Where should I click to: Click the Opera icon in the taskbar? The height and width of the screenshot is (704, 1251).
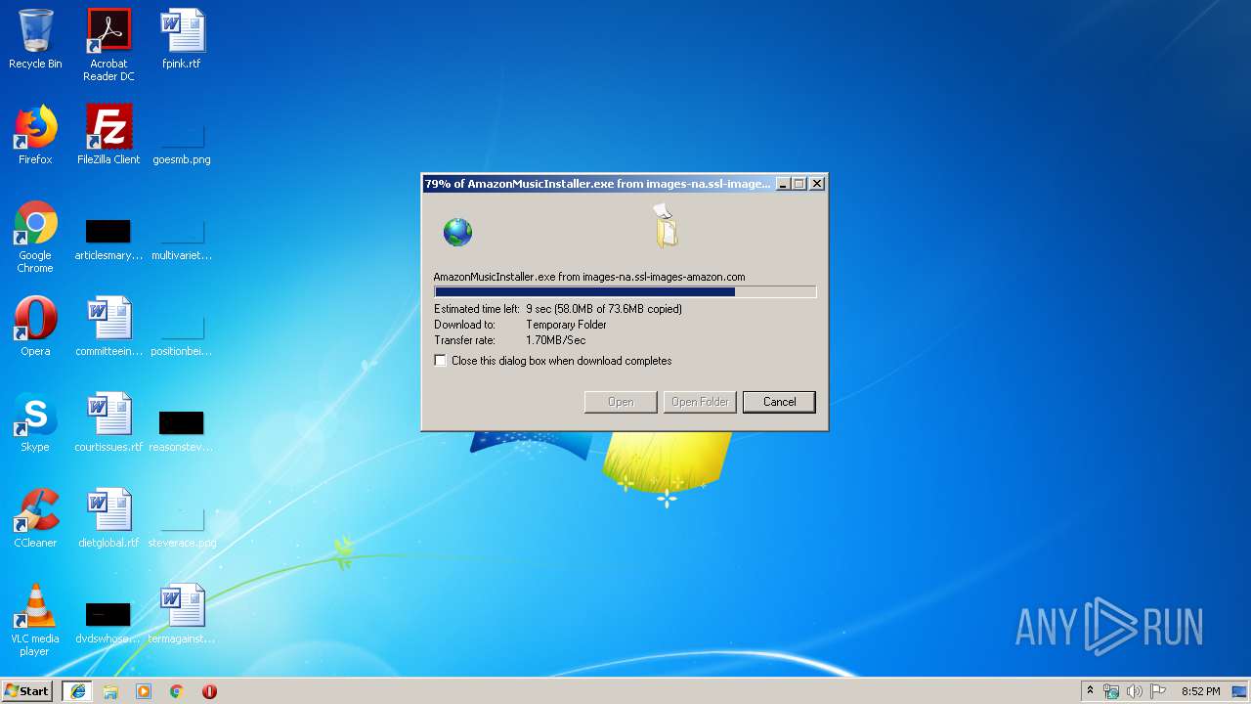(x=209, y=691)
